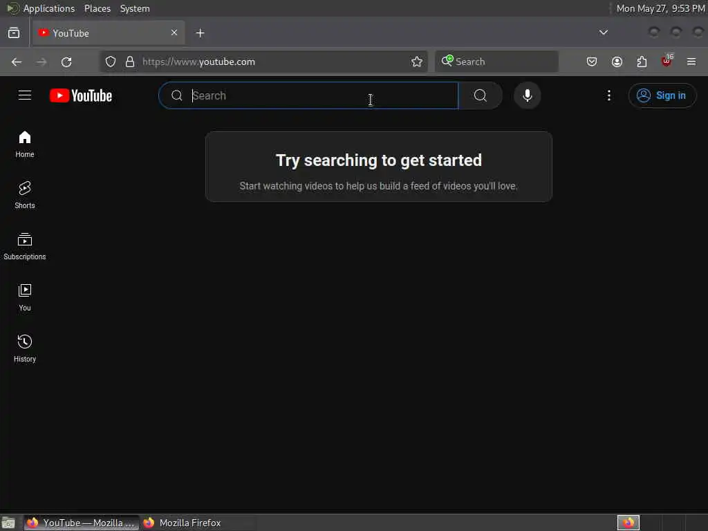The image size is (708, 531).
Task: Open History in the sidebar
Action: coord(25,348)
